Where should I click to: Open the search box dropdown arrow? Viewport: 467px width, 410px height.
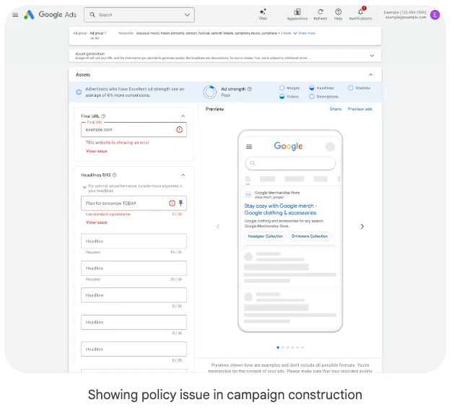click(187, 14)
